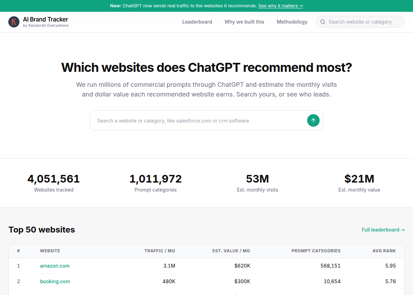
Task: Click the main ChatGPT recommend headline
Action: pyautogui.click(x=206, y=67)
